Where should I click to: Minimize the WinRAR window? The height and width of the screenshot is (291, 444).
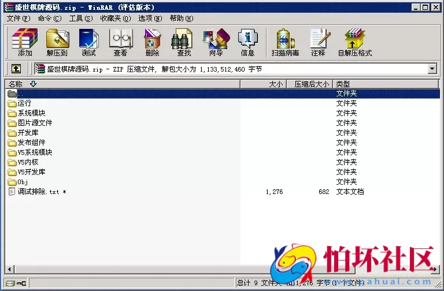[x=416, y=8]
